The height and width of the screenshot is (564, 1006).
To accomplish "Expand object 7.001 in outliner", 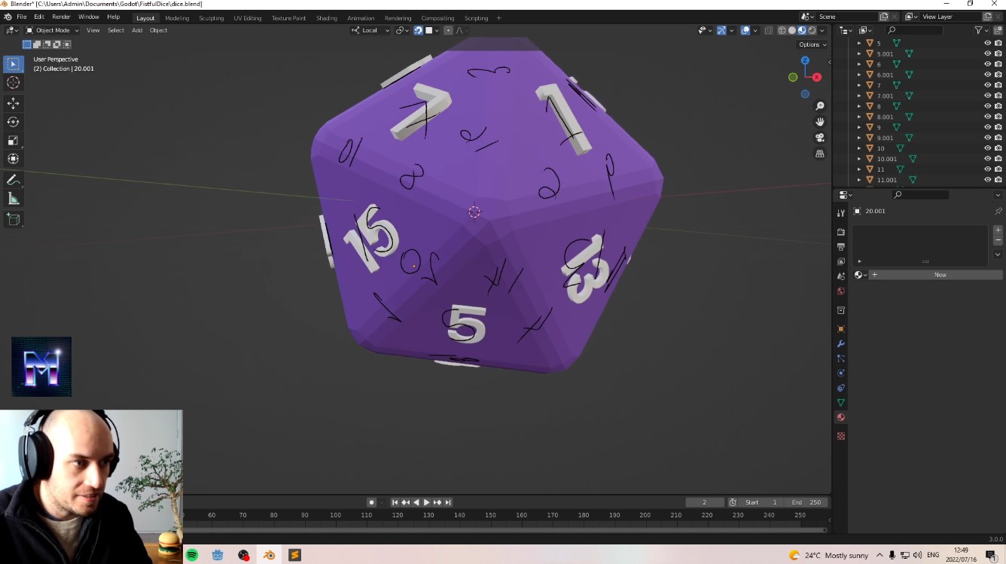I will 859,96.
